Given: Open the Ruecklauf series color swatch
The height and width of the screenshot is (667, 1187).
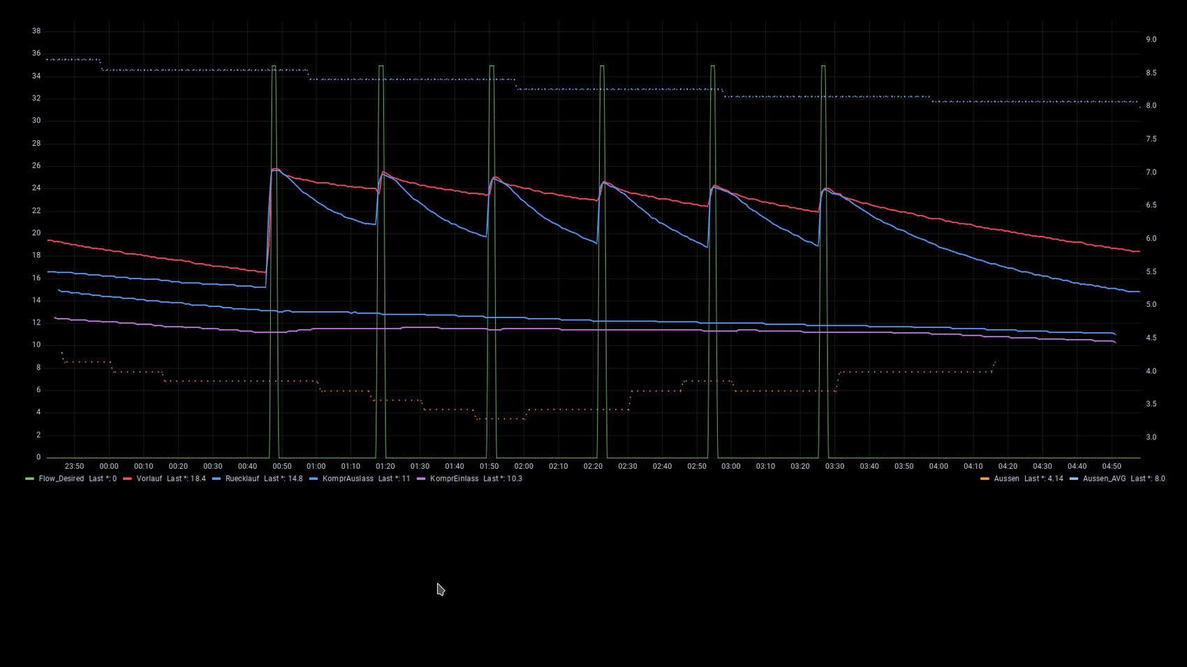Looking at the screenshot, I should [x=216, y=479].
